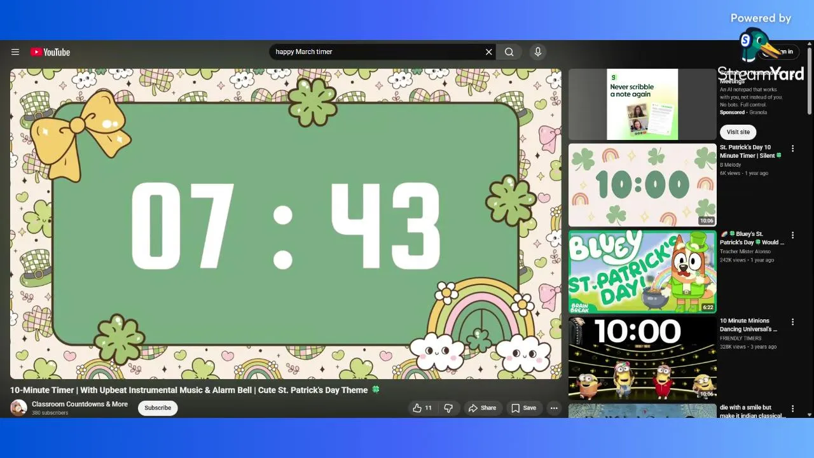Open St. Patrick's Day 10 Minute Timer thumbnail
Viewport: 814px width, 458px height.
[x=642, y=185]
